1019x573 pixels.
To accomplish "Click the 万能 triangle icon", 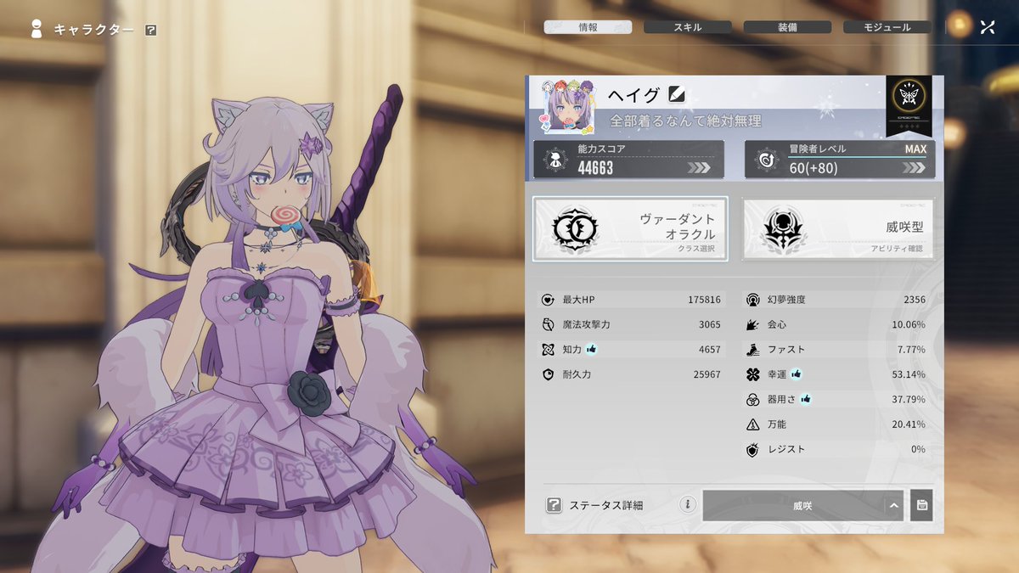I will 752,424.
